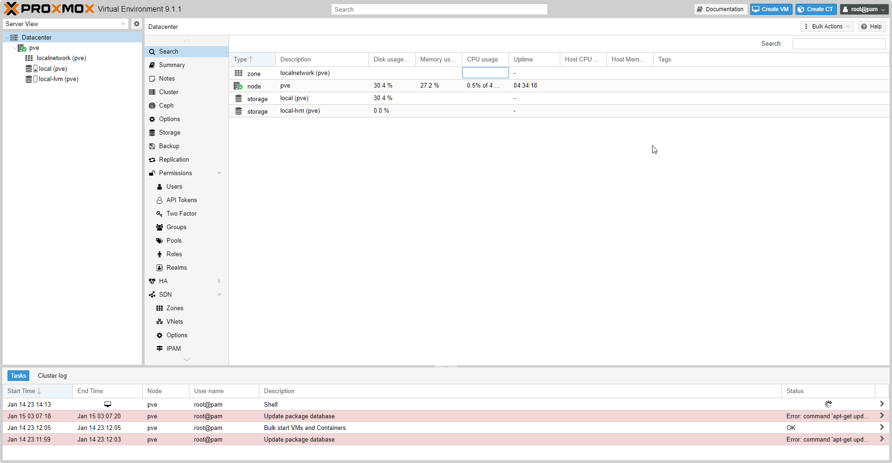Collapse the Permissions submenu arrow
Screen dimensions: 892x463
[219, 173]
